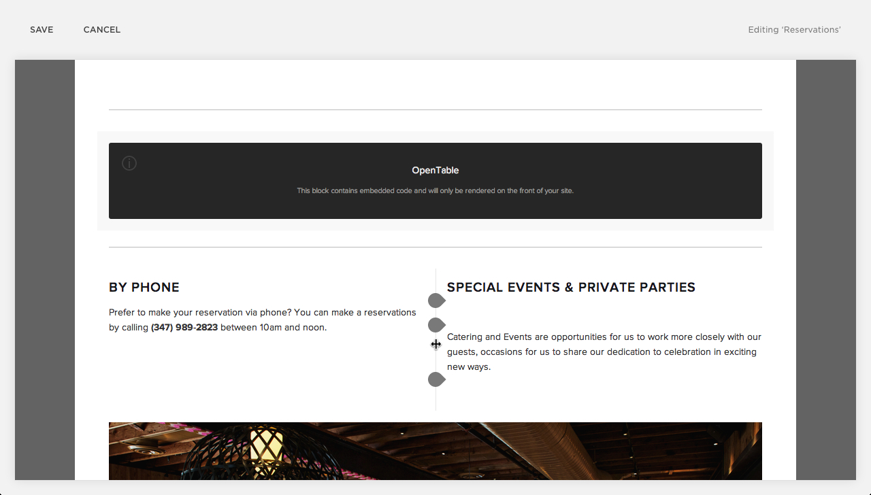Click the embedded code notice text
The width and height of the screenshot is (871, 495).
(435, 191)
